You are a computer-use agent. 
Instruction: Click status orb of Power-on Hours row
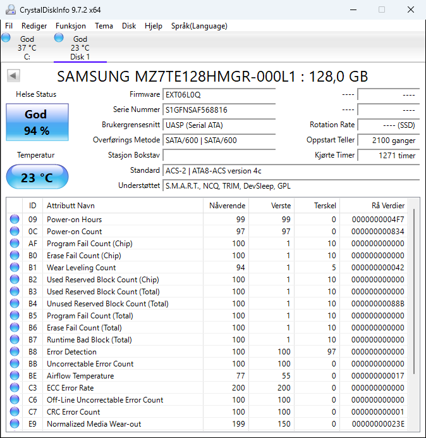click(x=15, y=219)
